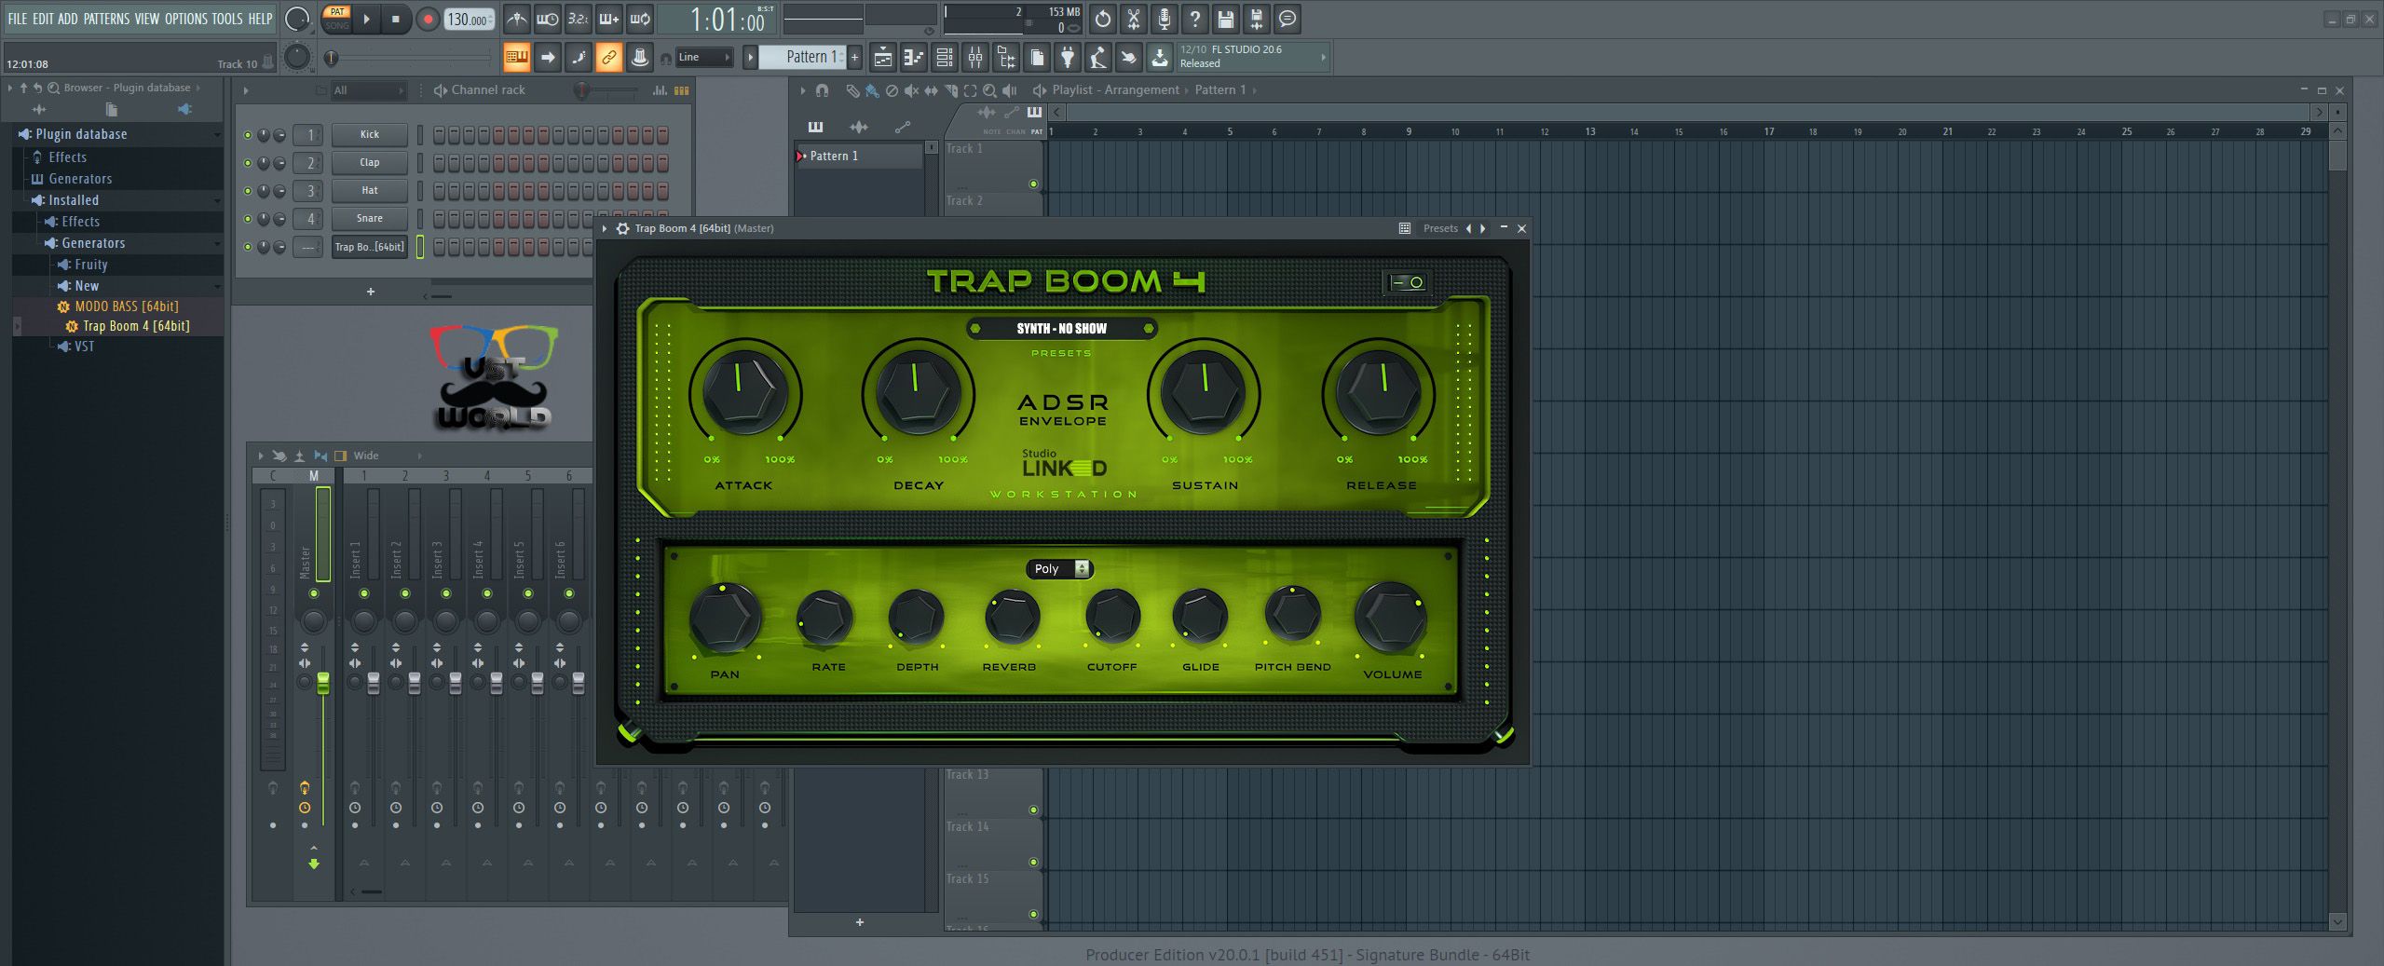Open the View playlist toolbar button

pyautogui.click(x=882, y=58)
